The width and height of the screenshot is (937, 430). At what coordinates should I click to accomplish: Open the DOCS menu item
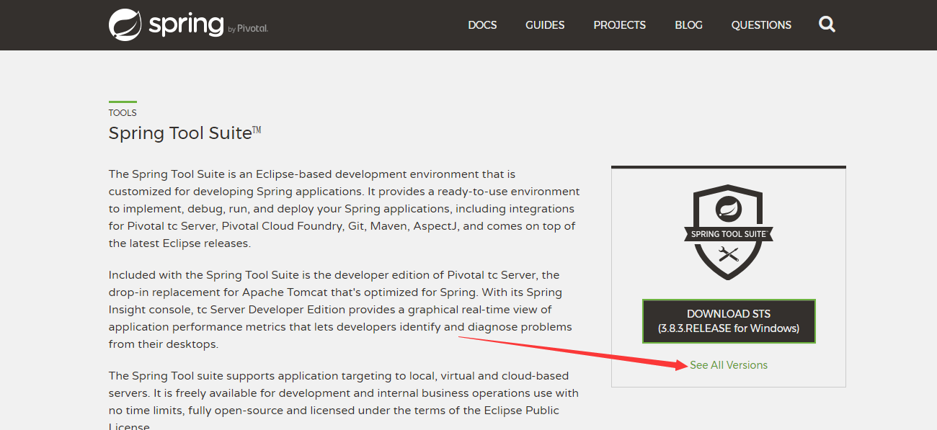[482, 25]
